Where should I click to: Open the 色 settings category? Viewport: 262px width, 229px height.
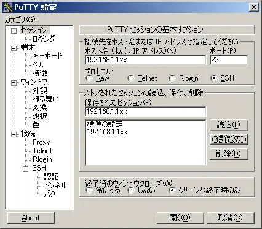[36, 125]
